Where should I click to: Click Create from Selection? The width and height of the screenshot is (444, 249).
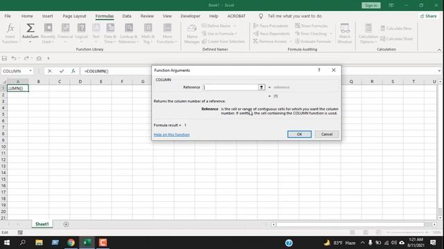tap(223, 41)
